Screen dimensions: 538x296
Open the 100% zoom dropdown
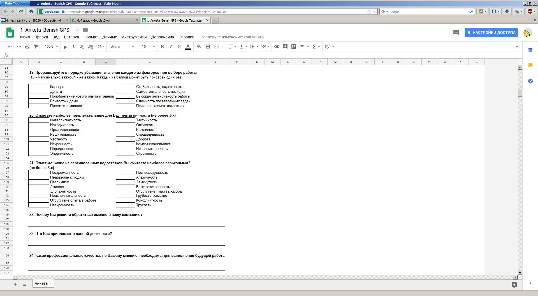tap(51, 47)
